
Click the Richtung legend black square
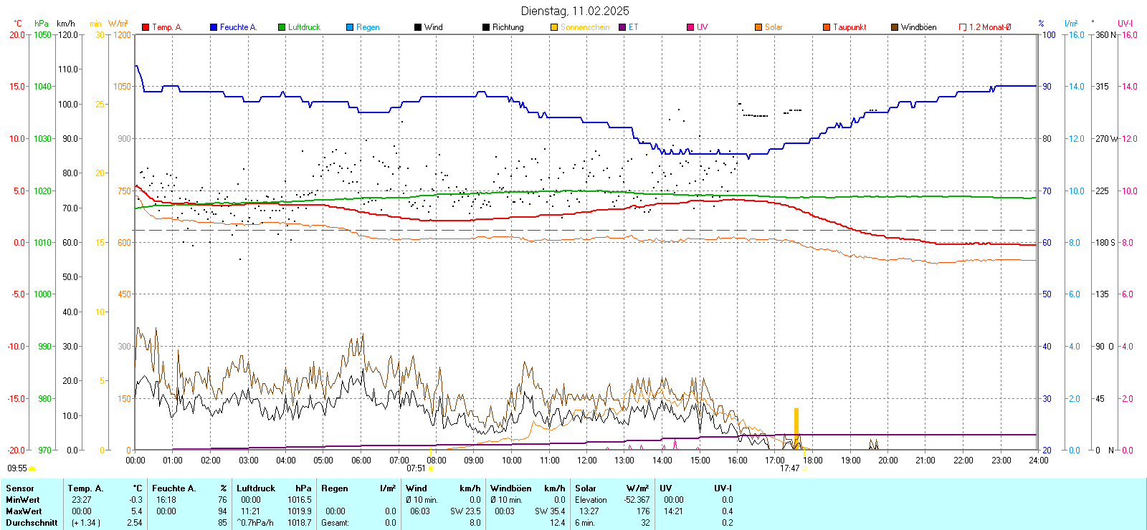[x=486, y=27]
